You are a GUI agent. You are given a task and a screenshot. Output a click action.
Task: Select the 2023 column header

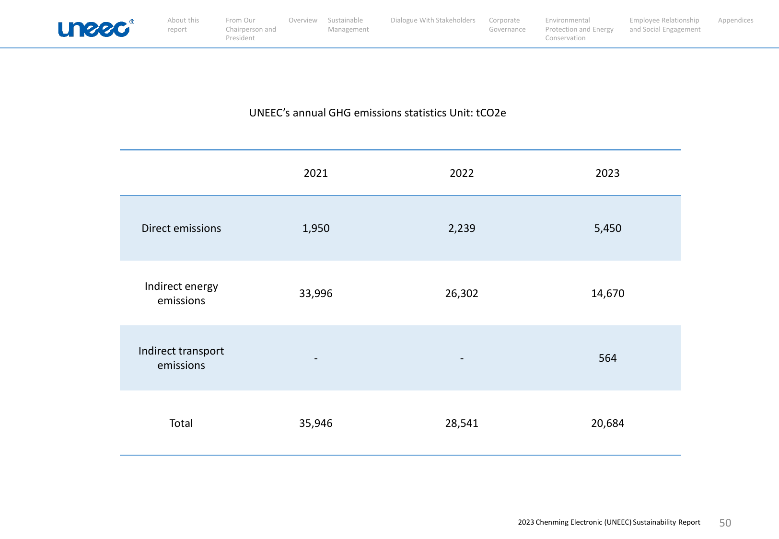coord(607,173)
